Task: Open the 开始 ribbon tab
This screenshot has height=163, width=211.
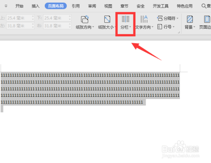Action: point(19,6)
